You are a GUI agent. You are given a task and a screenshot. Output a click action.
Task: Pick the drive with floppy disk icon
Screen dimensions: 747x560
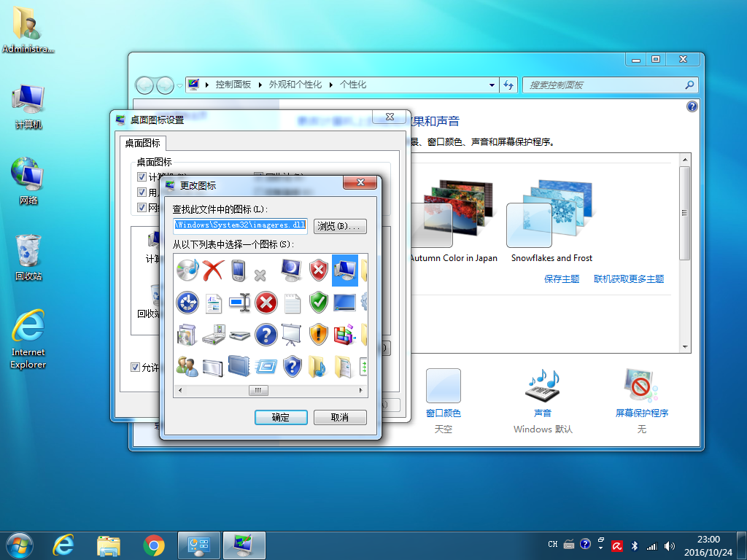[x=214, y=335]
